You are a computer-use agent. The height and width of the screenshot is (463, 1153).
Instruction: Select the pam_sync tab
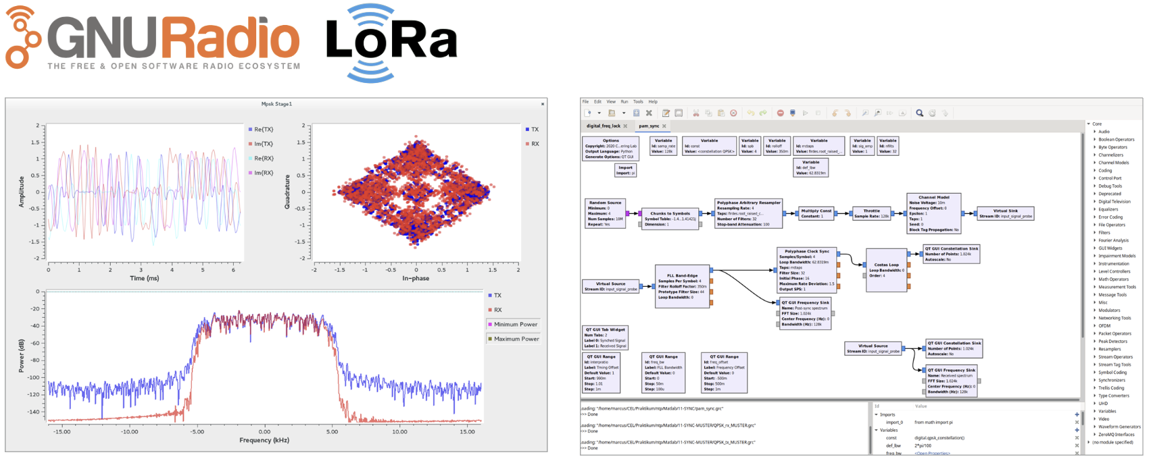(x=649, y=126)
